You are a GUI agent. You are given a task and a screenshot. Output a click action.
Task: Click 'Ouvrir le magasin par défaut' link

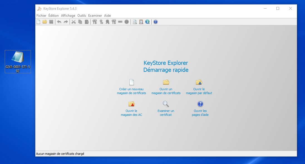(x=199, y=91)
